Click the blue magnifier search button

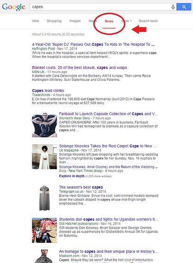coord(184,7)
